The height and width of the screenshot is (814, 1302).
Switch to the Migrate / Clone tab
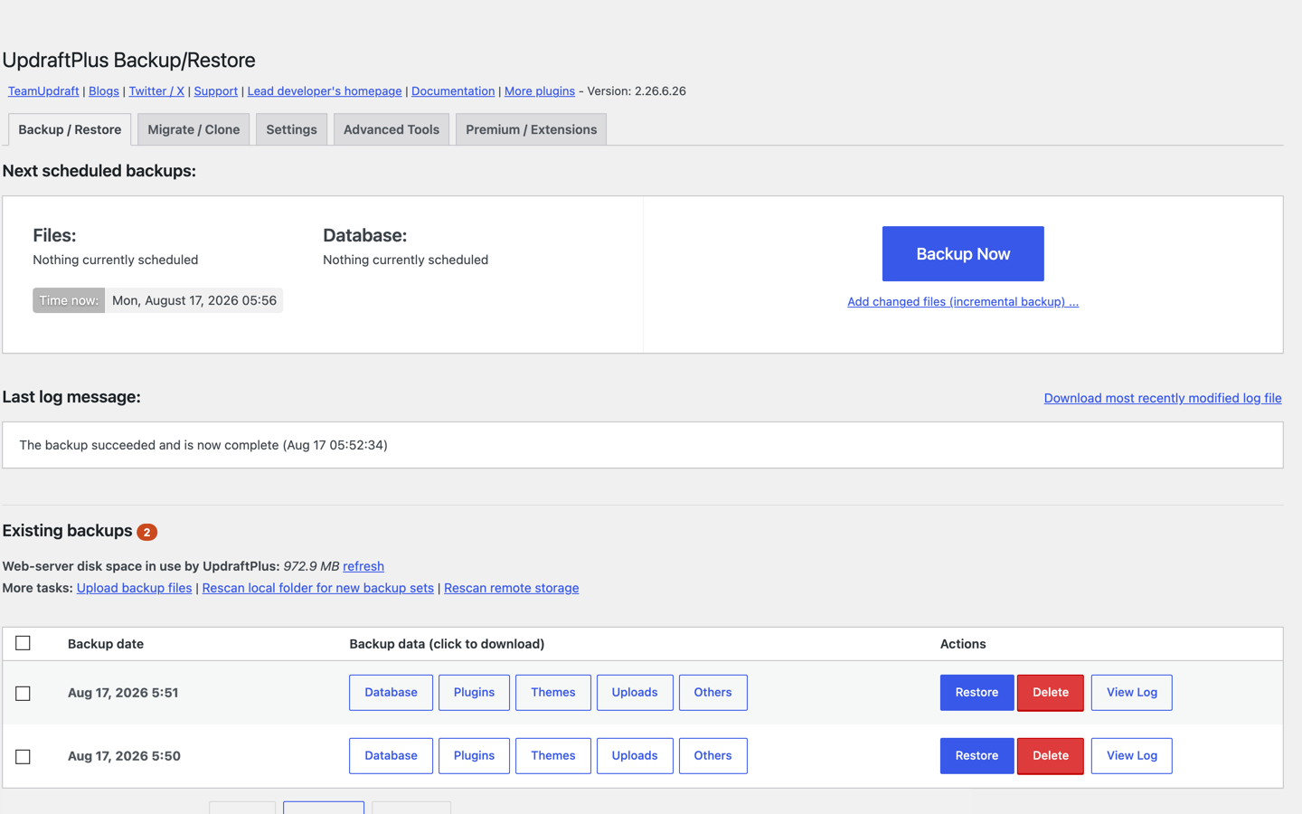193,129
